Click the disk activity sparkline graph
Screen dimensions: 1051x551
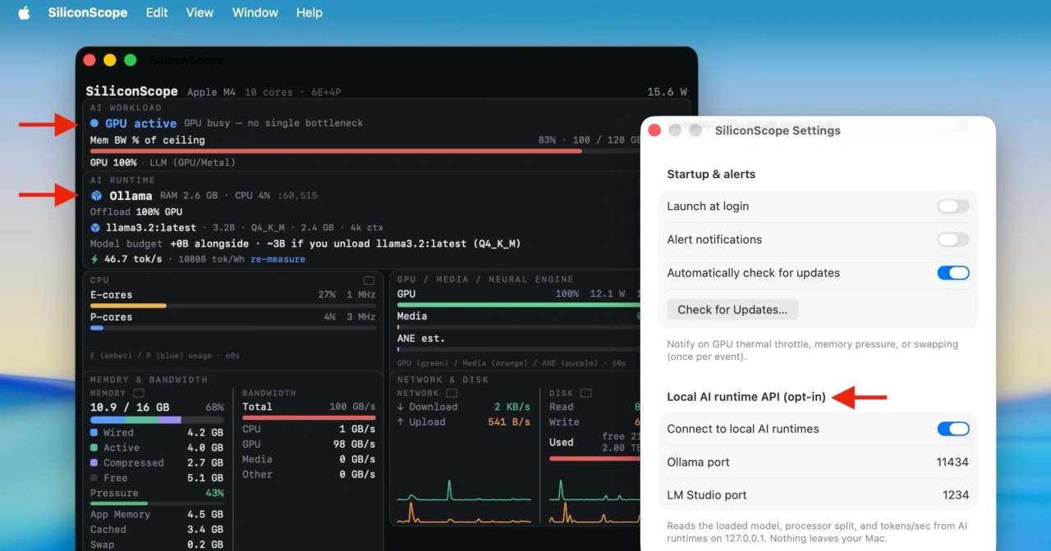(594, 501)
